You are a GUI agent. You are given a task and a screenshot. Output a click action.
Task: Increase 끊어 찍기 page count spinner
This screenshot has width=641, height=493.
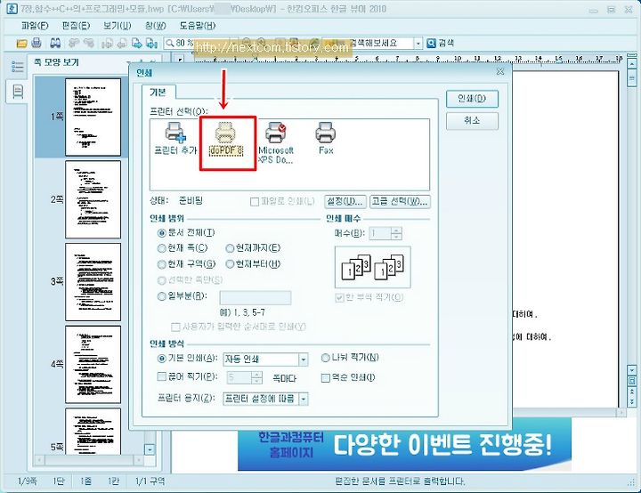(256, 375)
